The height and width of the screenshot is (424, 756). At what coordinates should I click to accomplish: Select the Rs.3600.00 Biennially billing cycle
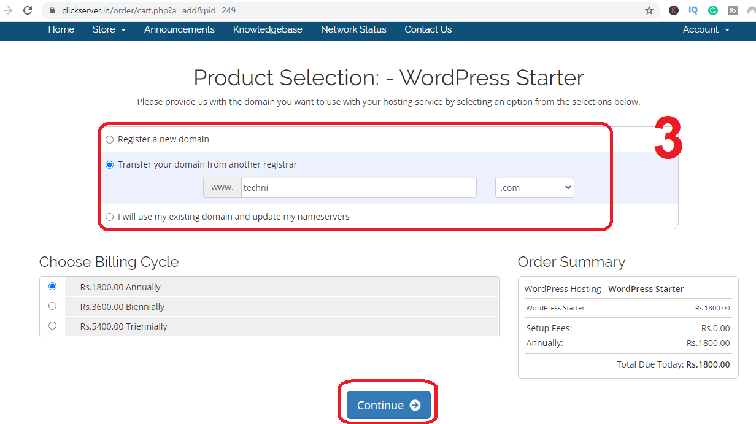point(52,306)
